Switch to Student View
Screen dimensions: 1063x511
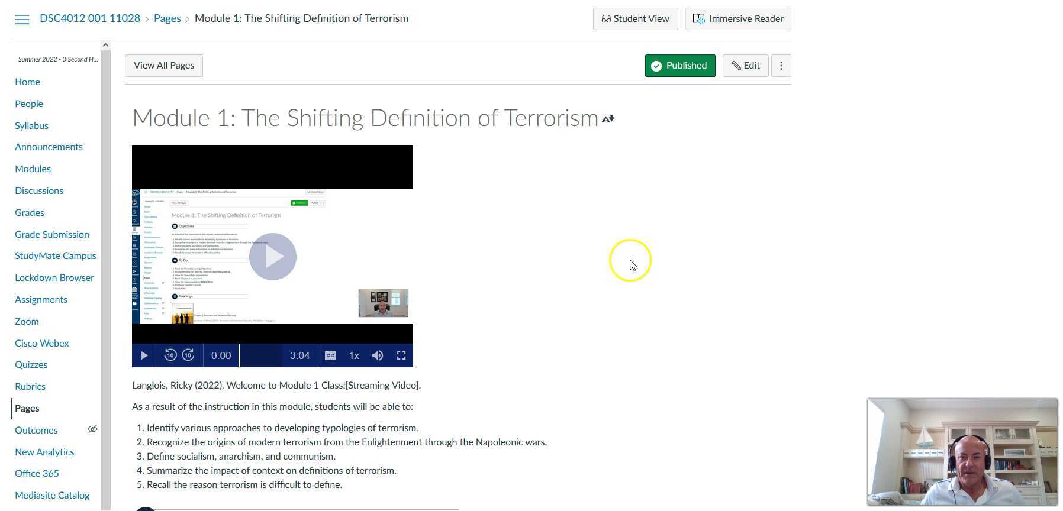635,19
